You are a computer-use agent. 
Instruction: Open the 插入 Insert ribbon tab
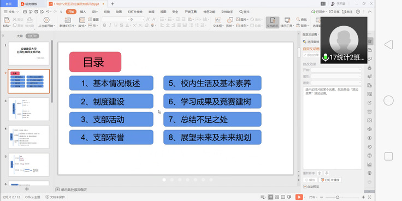tap(83, 12)
